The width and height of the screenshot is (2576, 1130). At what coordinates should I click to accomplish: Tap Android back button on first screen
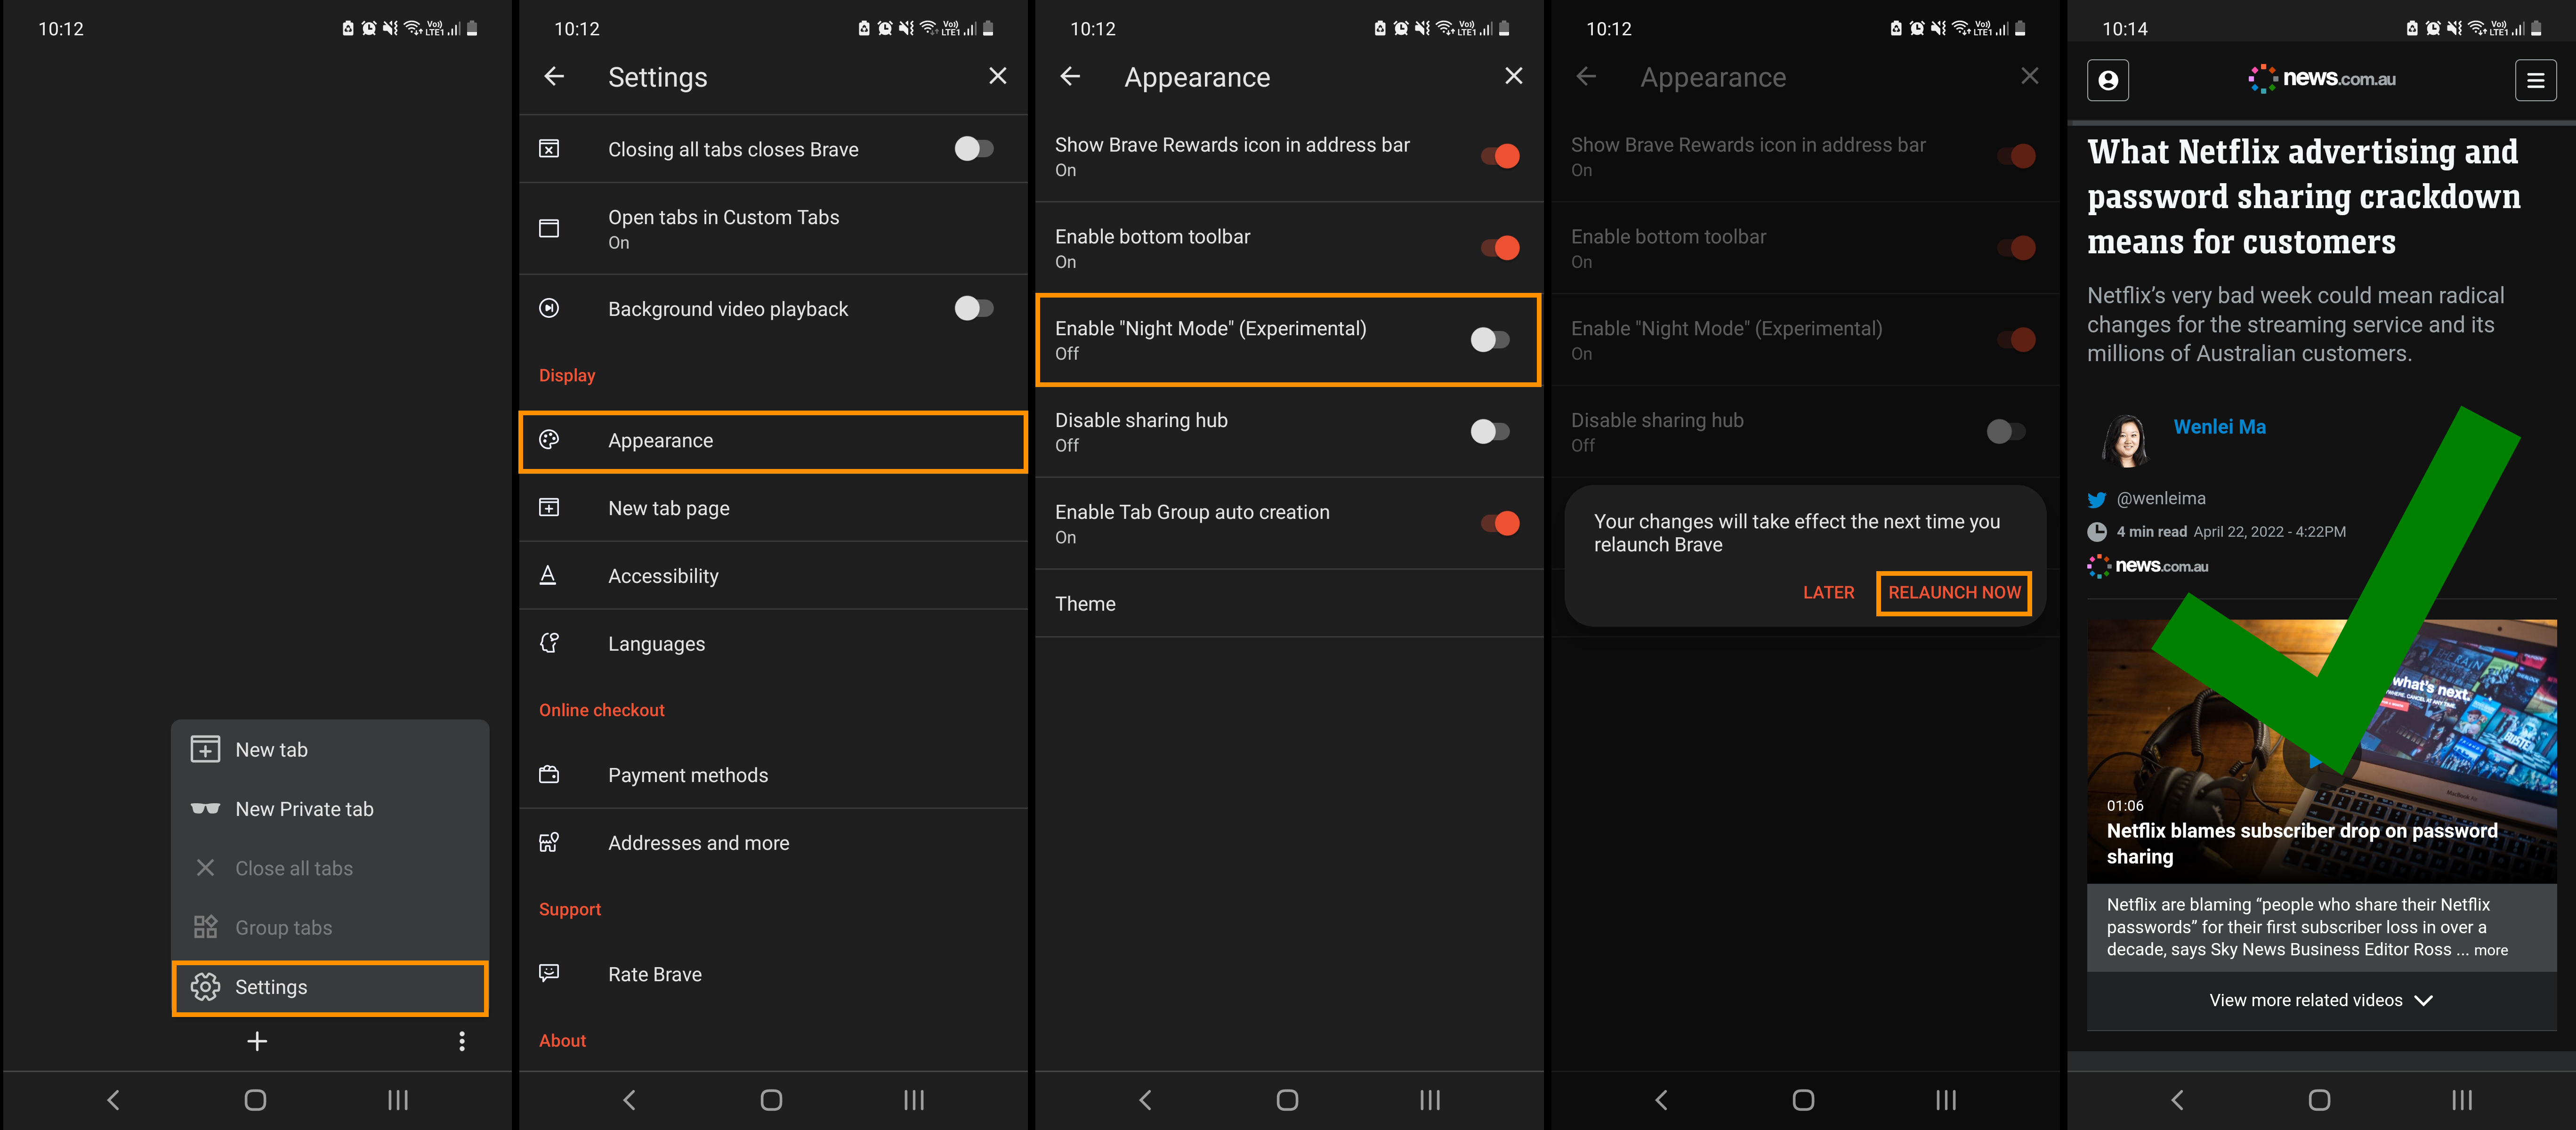113,1100
